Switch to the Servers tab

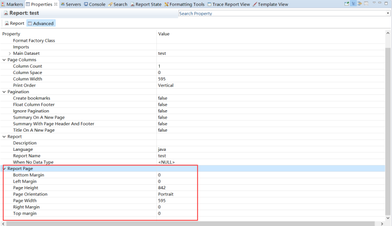tap(71, 5)
